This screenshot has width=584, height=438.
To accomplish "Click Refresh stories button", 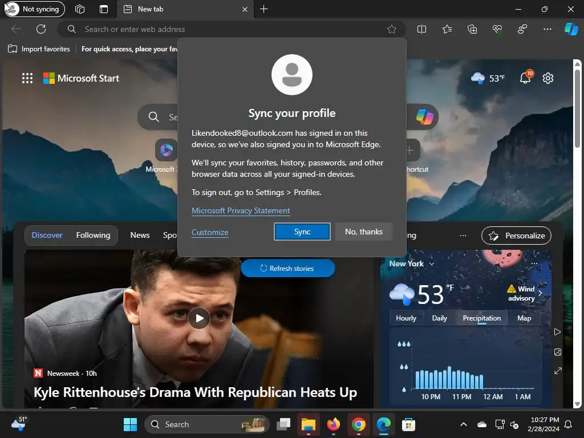I will click(x=287, y=268).
